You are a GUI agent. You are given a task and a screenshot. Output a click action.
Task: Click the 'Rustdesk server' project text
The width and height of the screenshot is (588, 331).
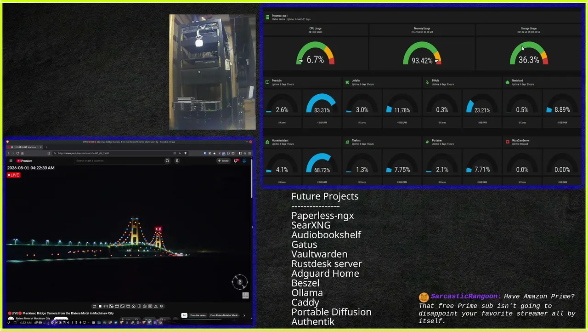tap(327, 264)
